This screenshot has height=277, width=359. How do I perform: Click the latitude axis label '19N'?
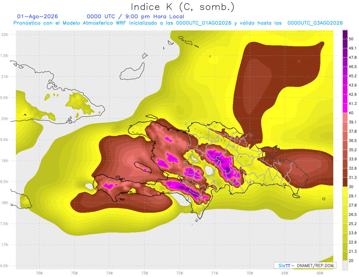pyautogui.click(x=4, y=161)
